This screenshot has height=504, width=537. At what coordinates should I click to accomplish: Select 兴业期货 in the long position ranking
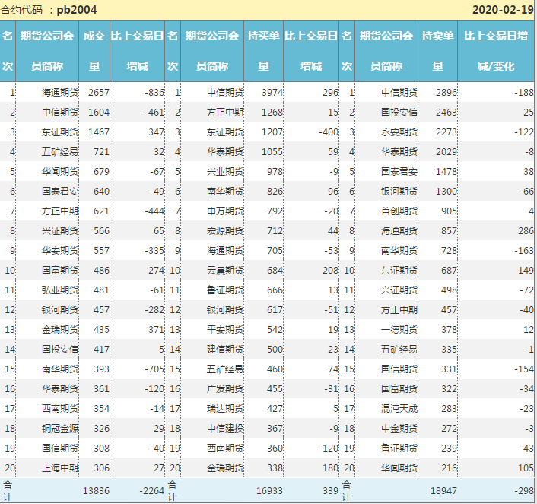(225, 172)
